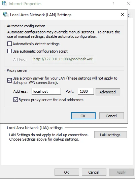Open Advanced proxy settings

point(108,92)
